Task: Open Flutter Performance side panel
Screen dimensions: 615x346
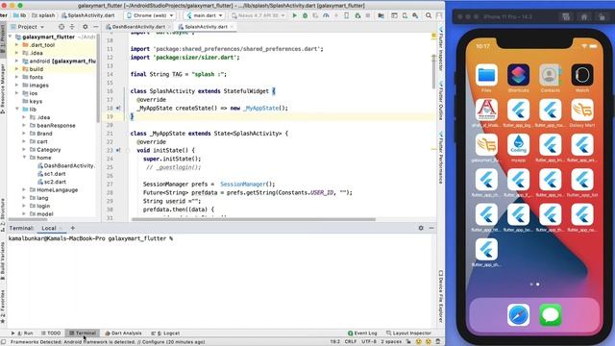Action: (441, 158)
